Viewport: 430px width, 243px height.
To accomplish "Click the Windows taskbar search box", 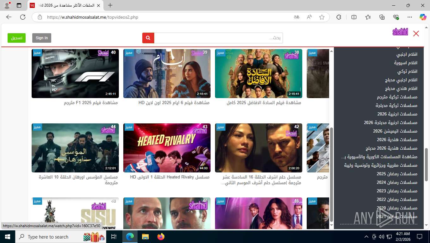I will 61,237.
